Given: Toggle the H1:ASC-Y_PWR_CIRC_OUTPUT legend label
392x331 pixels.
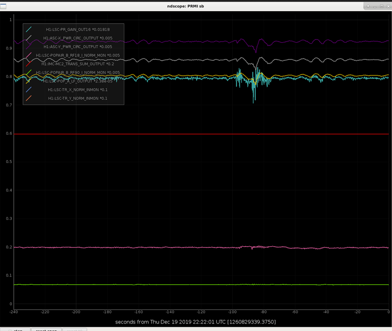Looking at the screenshot, I should point(78,47).
